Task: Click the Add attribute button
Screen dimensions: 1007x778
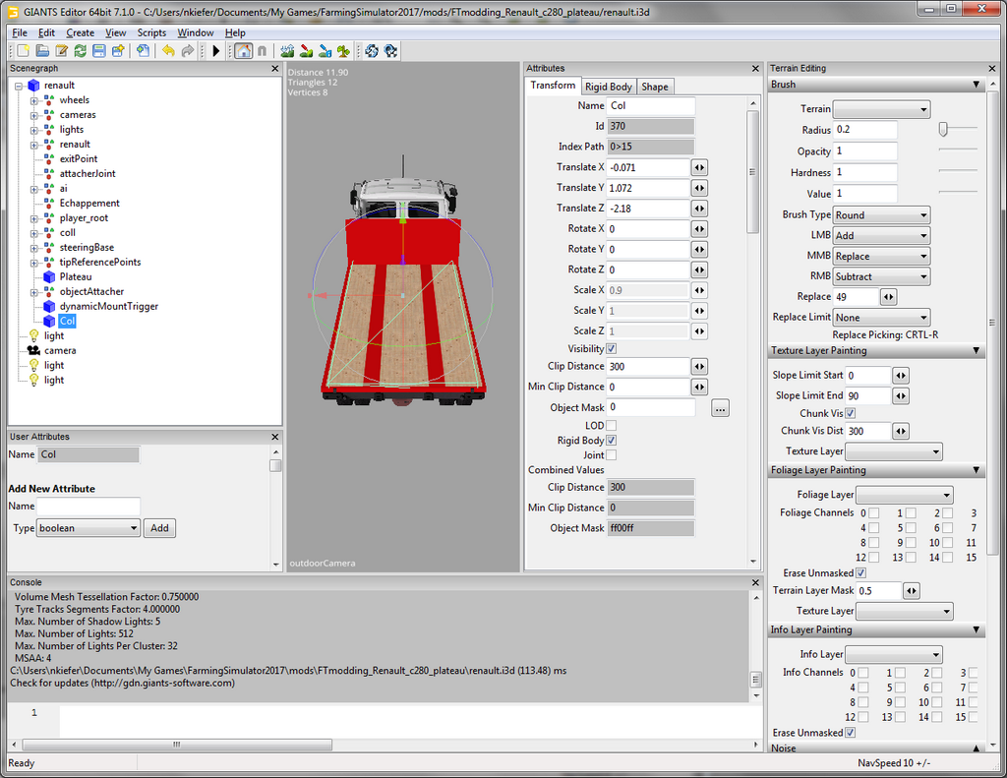Action: point(159,528)
